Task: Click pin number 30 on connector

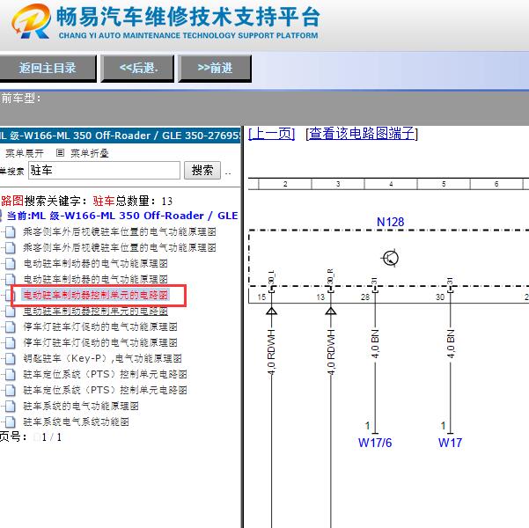Action: 440,297
